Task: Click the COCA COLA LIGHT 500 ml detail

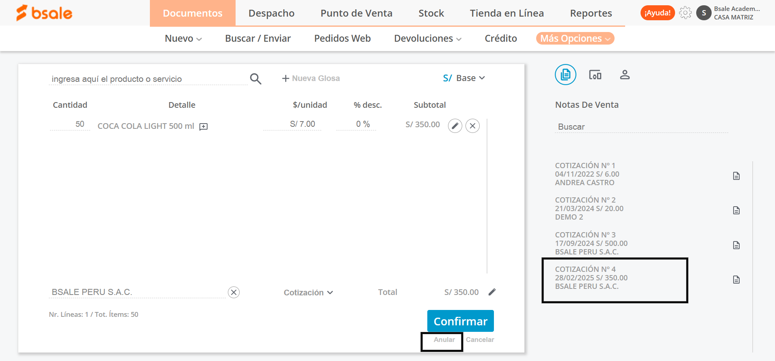Action: pyautogui.click(x=146, y=126)
